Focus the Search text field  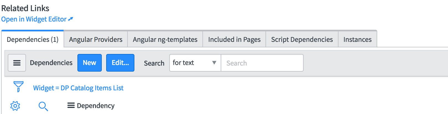point(262,63)
